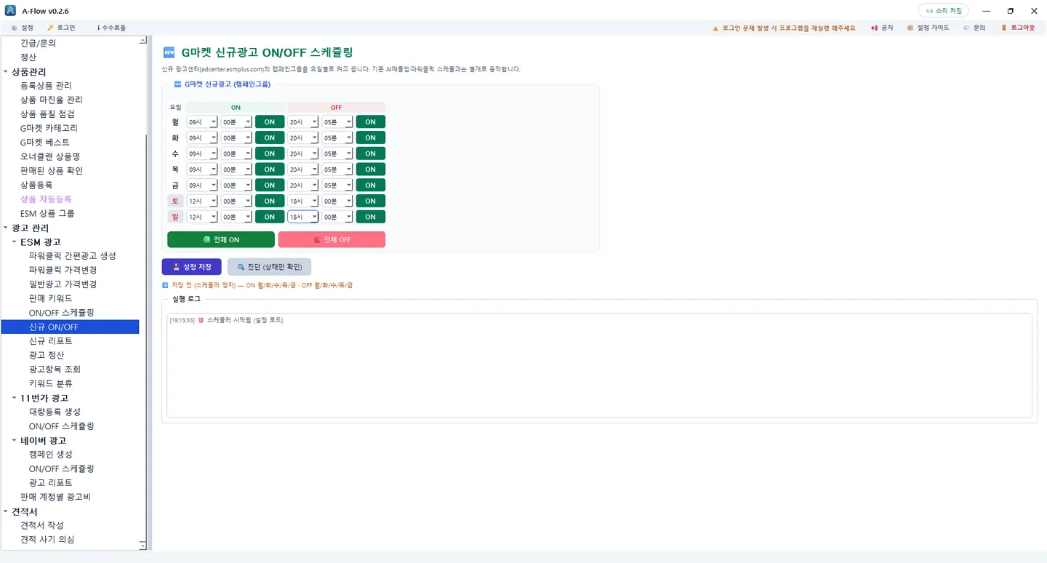The image size is (1047, 563).
Task: Open 판매 계정별 광고비
Action: pyautogui.click(x=55, y=498)
